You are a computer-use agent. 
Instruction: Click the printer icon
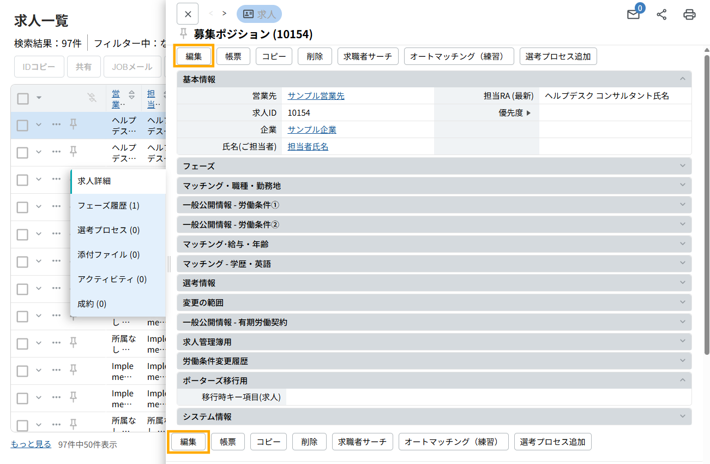pos(689,15)
